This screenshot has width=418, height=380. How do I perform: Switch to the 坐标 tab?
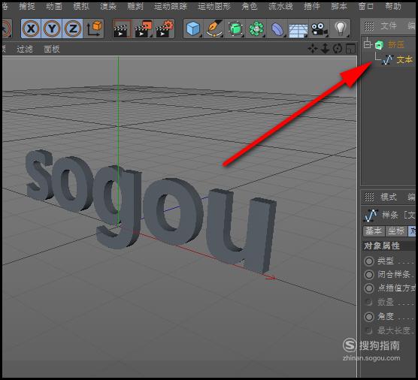coord(396,231)
